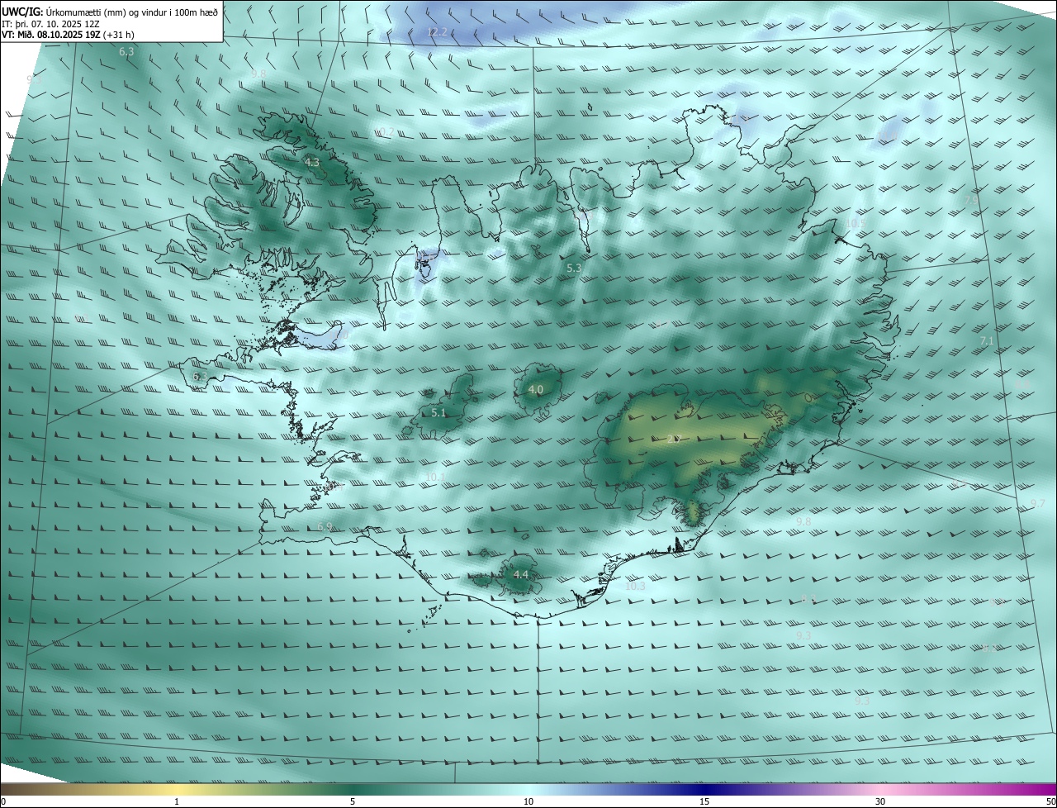The width and height of the screenshot is (1057, 808).
Task: Pick the yellow segment of the color scale
Action: tap(177, 790)
